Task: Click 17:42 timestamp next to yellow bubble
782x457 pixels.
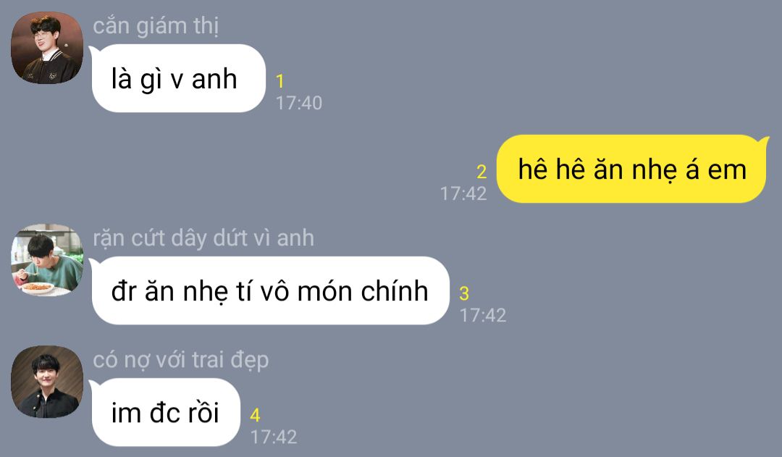Action: pyautogui.click(x=463, y=193)
